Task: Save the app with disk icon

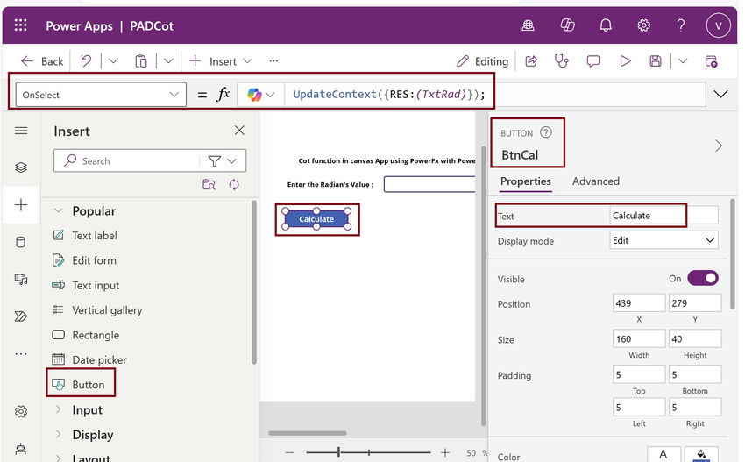Action: coord(656,60)
